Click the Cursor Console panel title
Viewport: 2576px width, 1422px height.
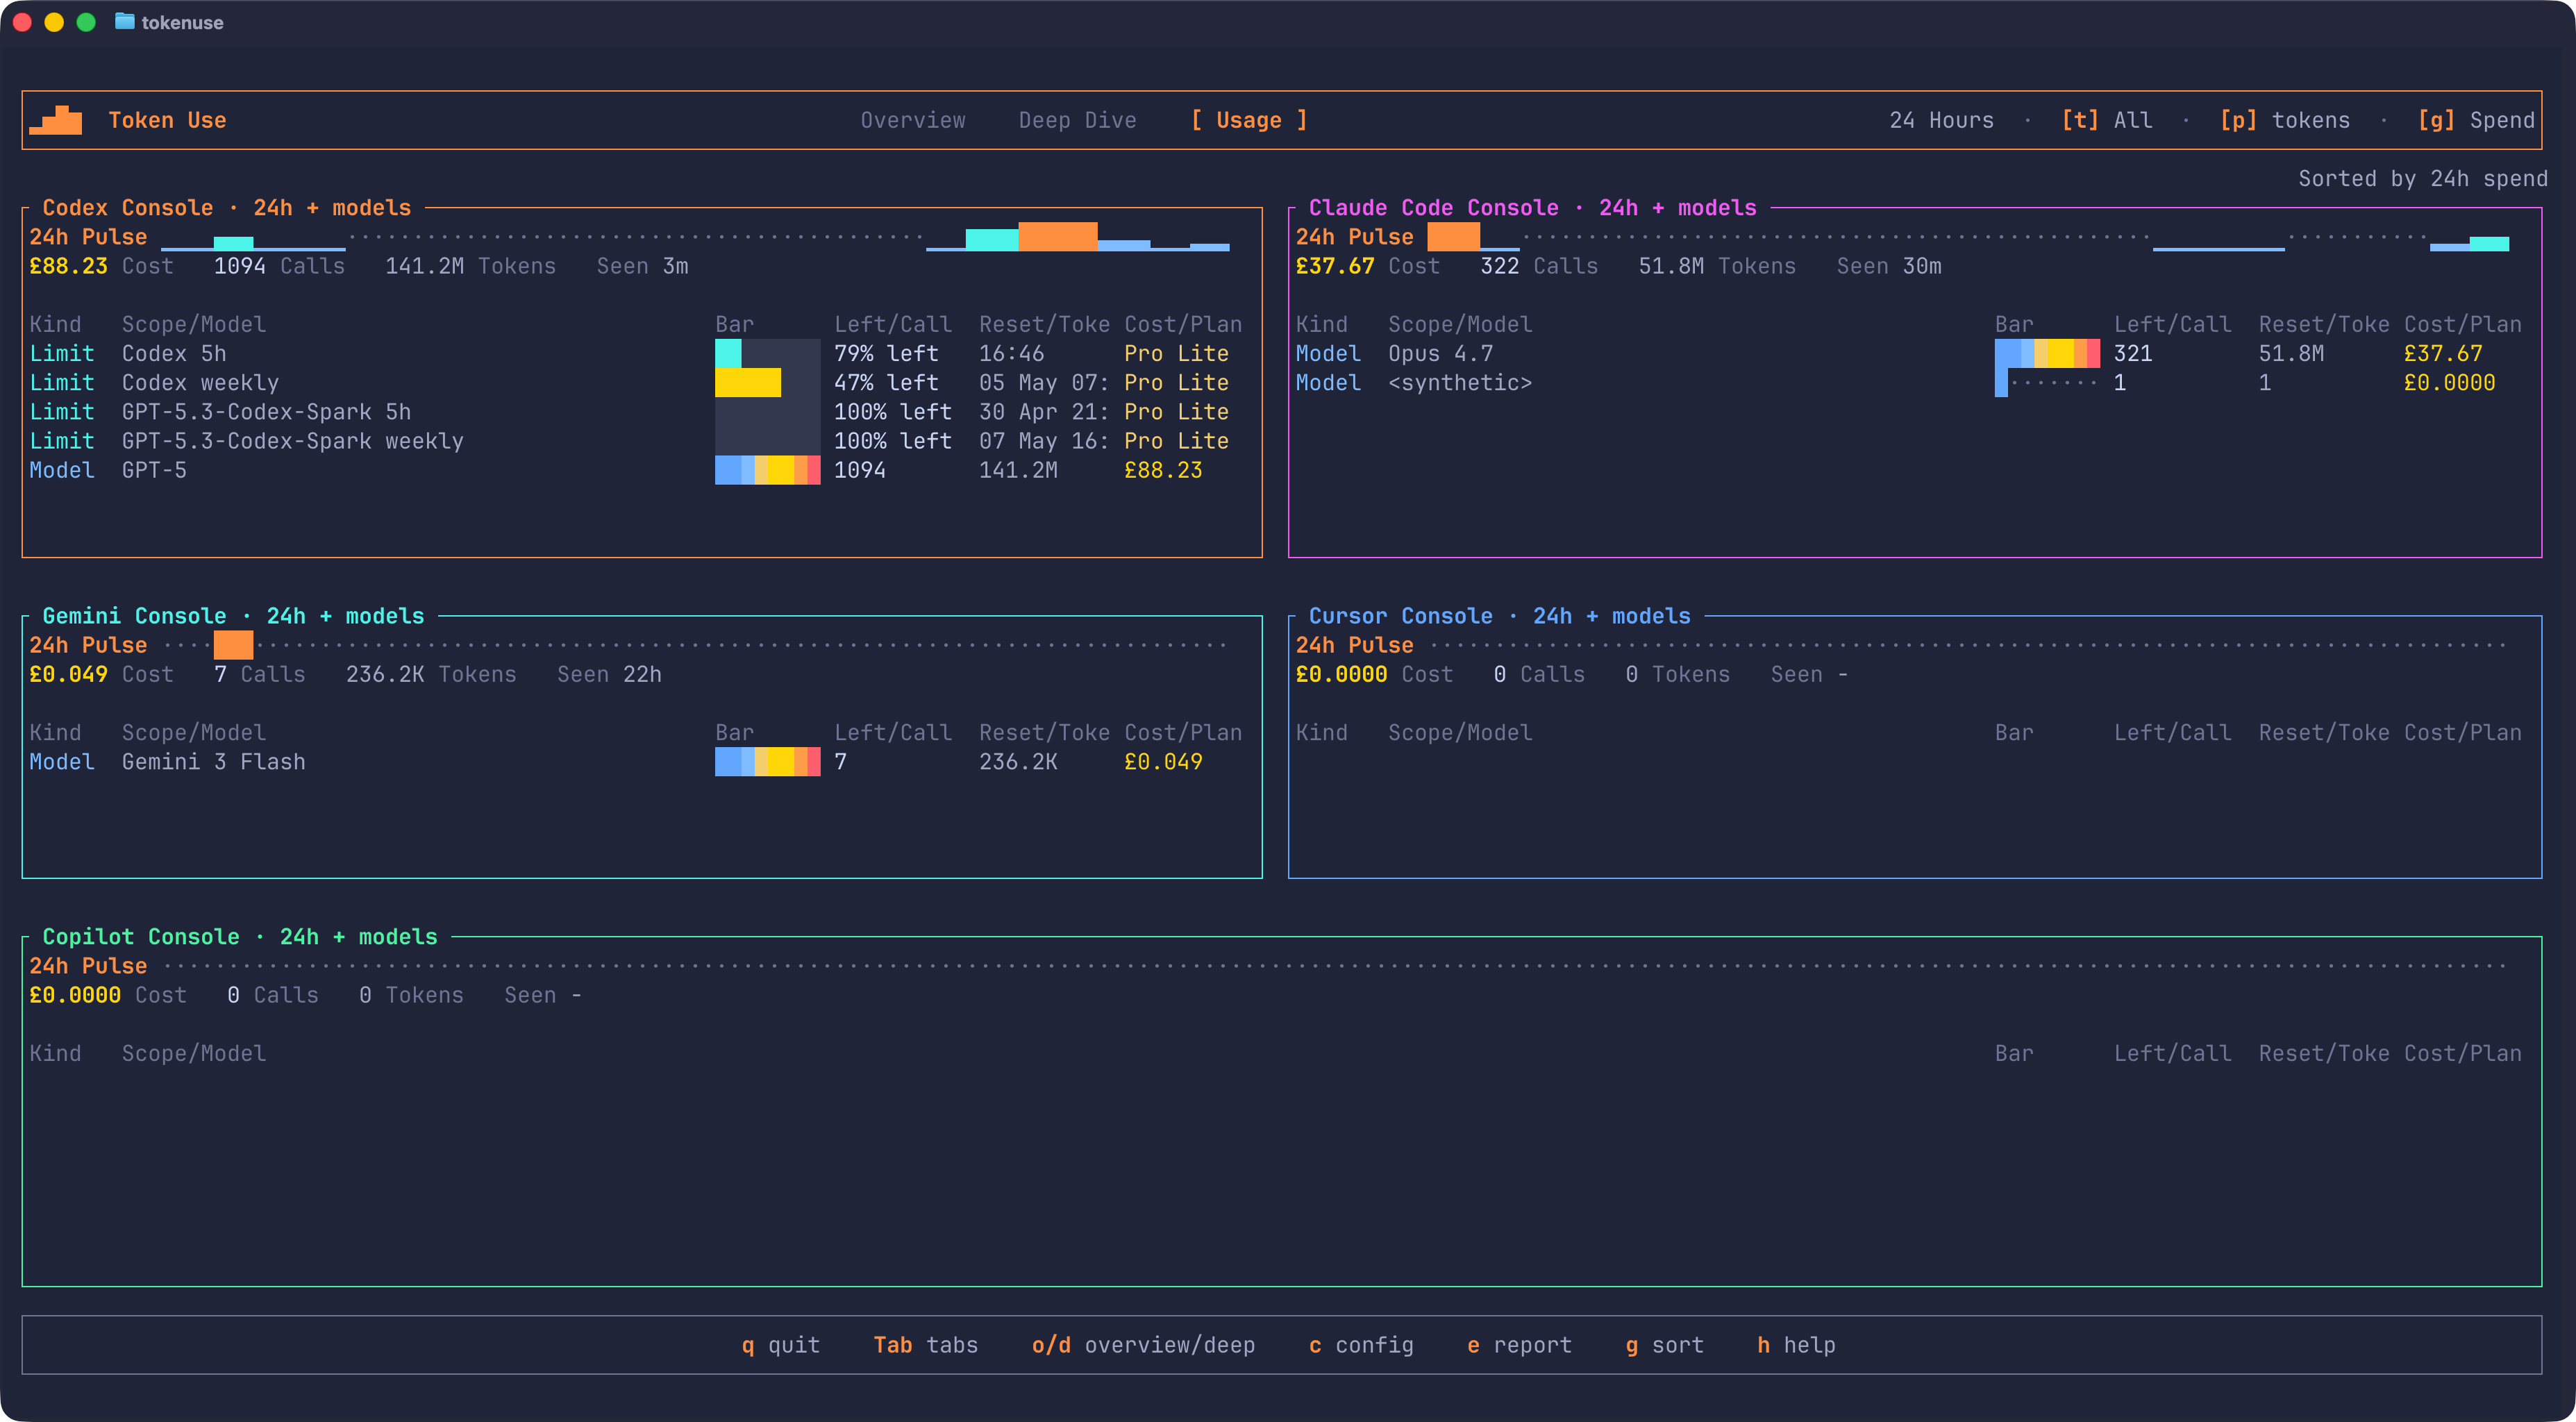(x=1499, y=615)
